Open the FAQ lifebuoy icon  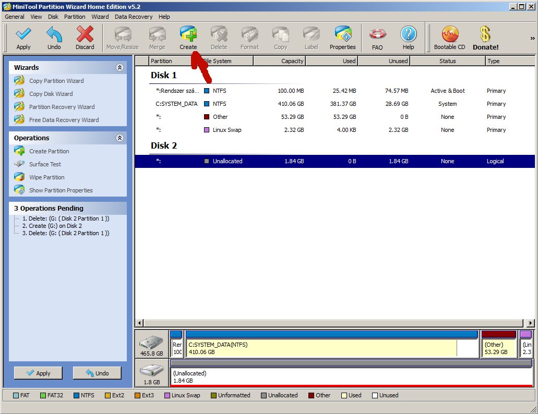pyautogui.click(x=377, y=34)
